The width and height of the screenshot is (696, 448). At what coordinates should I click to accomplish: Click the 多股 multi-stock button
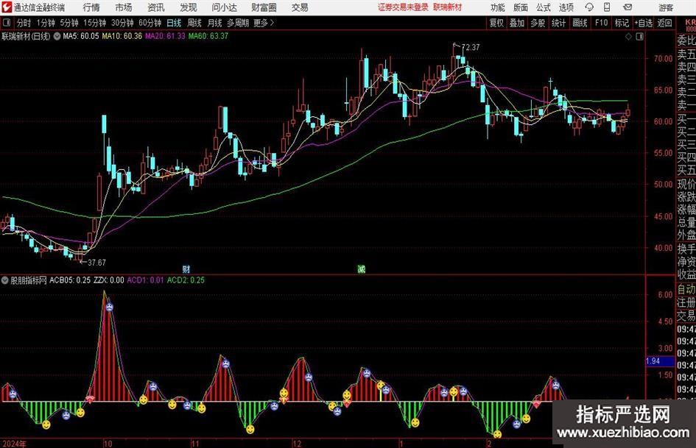[538, 23]
